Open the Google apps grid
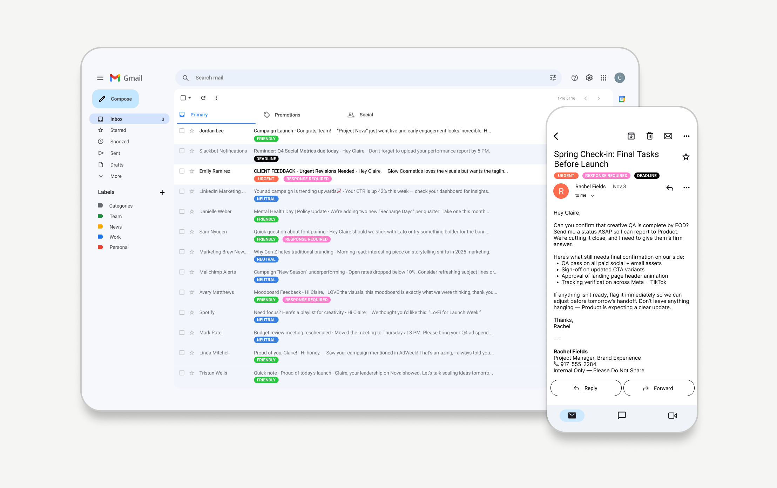Image resolution: width=777 pixels, height=488 pixels. [x=603, y=78]
